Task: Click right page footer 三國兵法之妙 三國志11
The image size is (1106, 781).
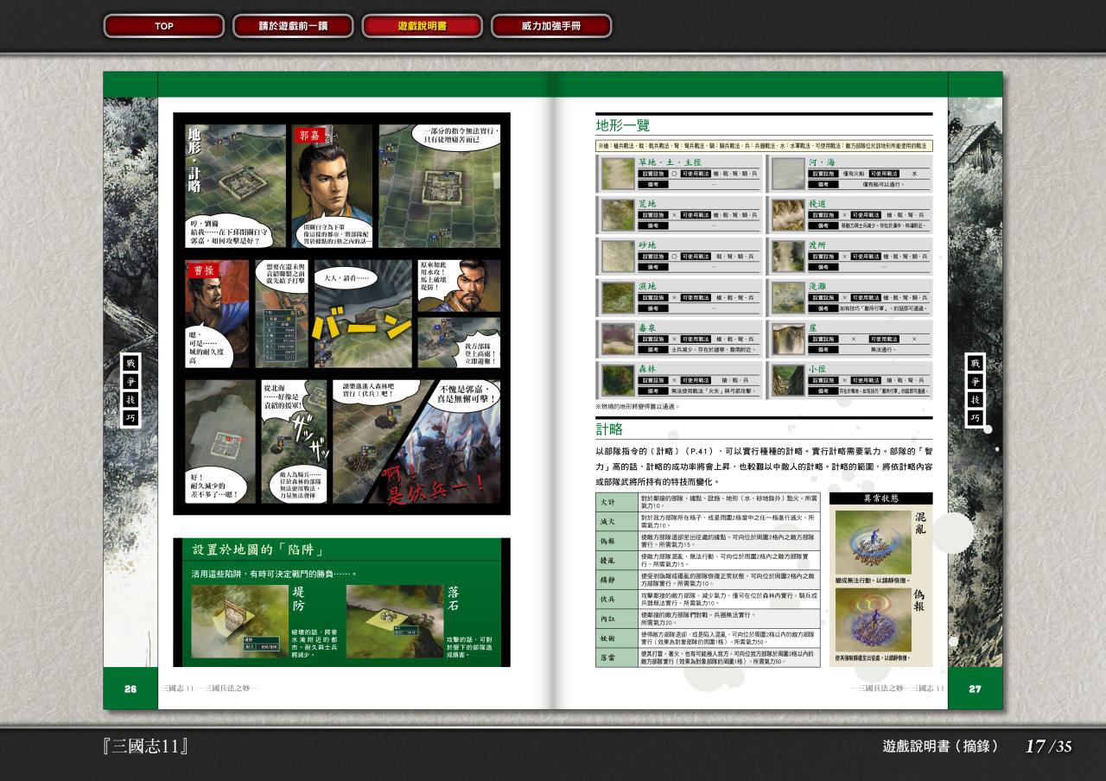Action: pos(897,689)
